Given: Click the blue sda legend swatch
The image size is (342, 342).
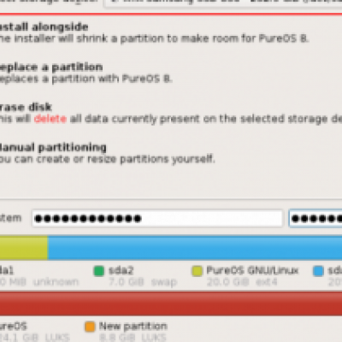Looking at the screenshot, I should pos(318,271).
